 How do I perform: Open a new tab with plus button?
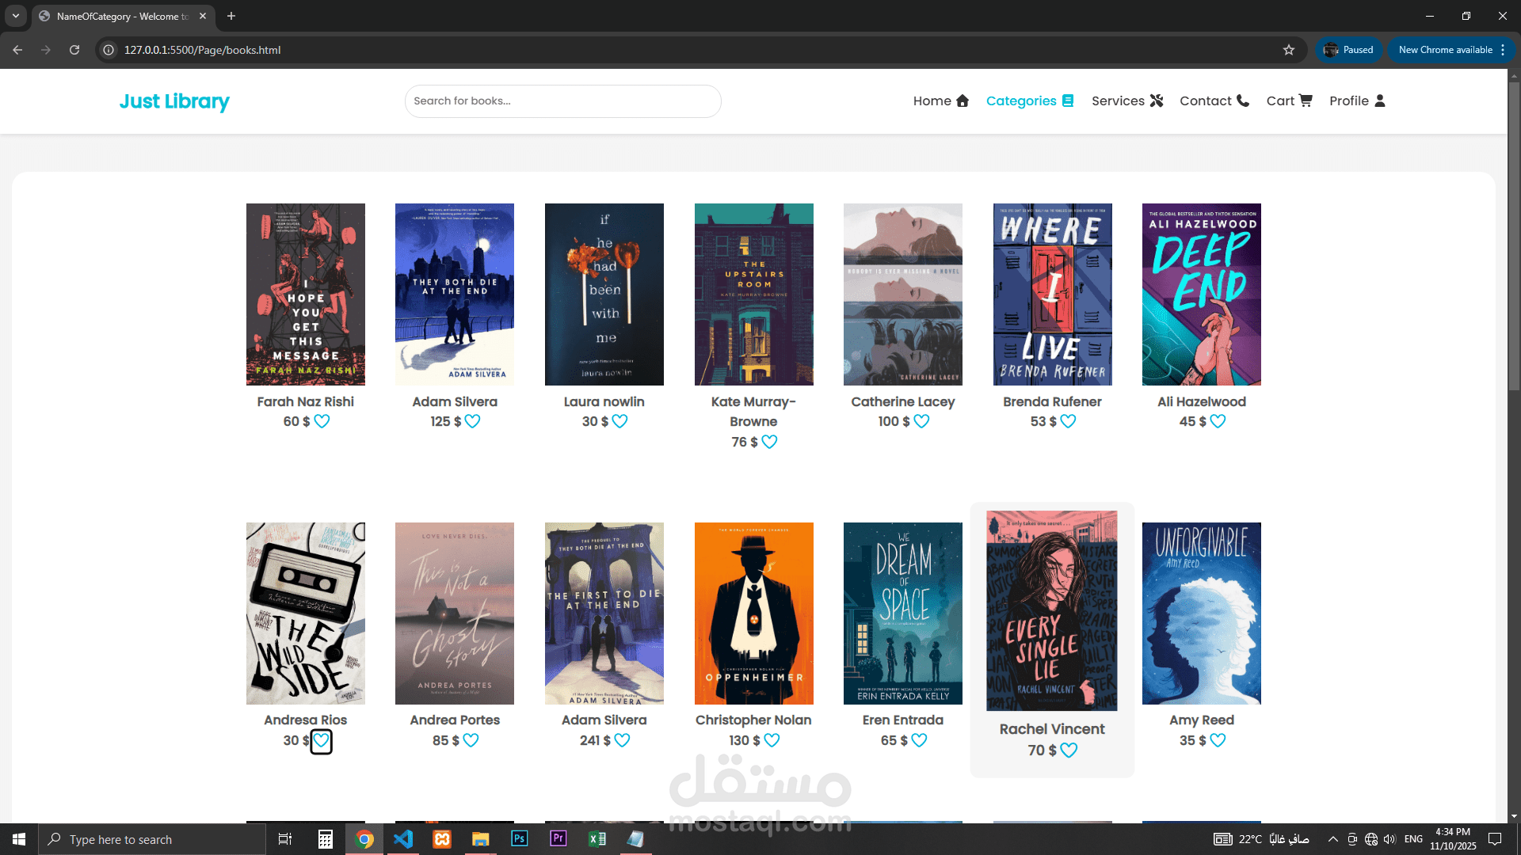pyautogui.click(x=231, y=16)
